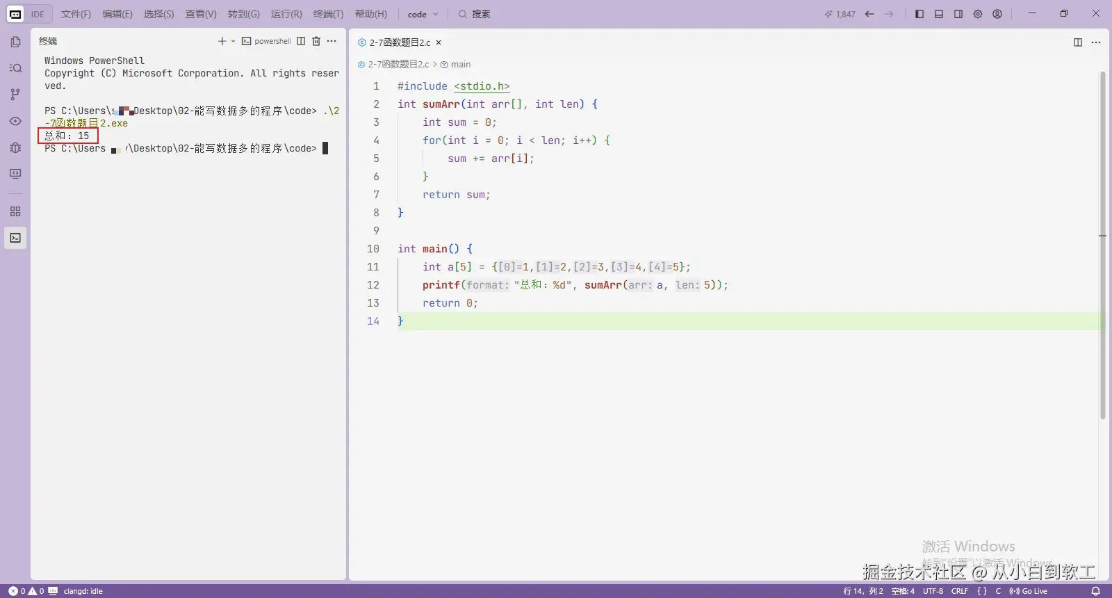Click the editor vertical scrollbar
1112x598 pixels.
click(x=1102, y=245)
